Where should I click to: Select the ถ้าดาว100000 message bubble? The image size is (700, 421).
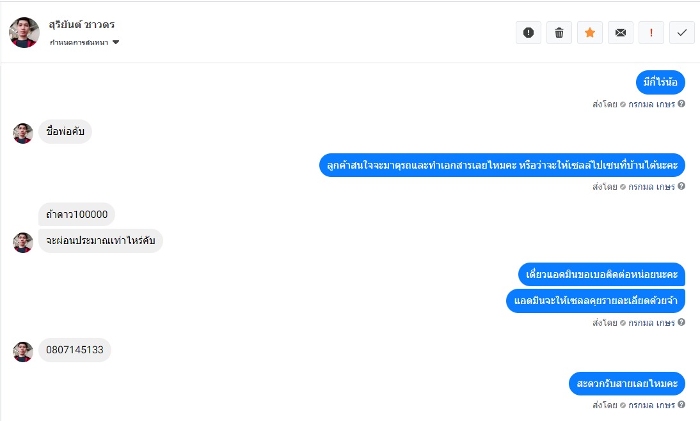click(77, 214)
